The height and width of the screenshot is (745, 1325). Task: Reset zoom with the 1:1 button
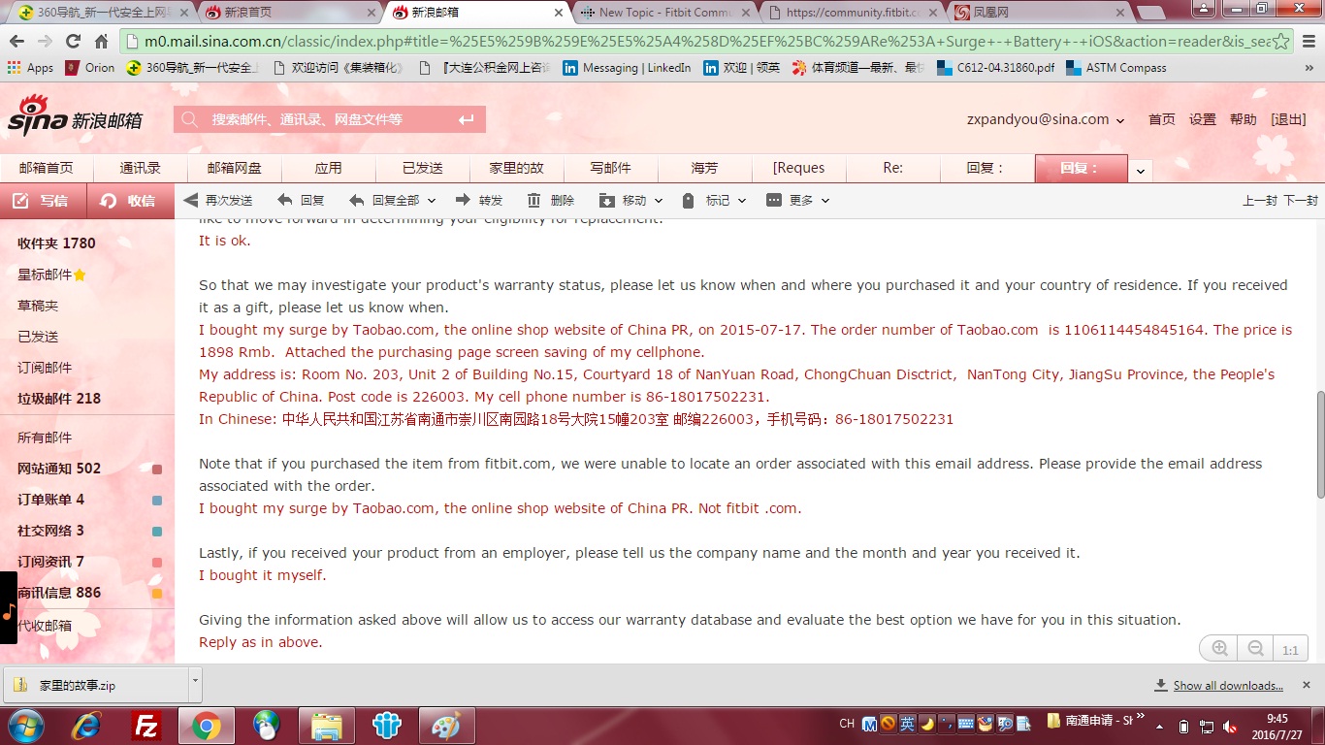(x=1290, y=650)
